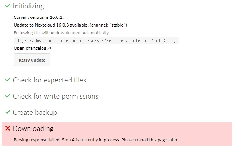Click the Following file will be downloaded text
Viewport: 239px width, 149px height.
pyautogui.click(x=62, y=33)
